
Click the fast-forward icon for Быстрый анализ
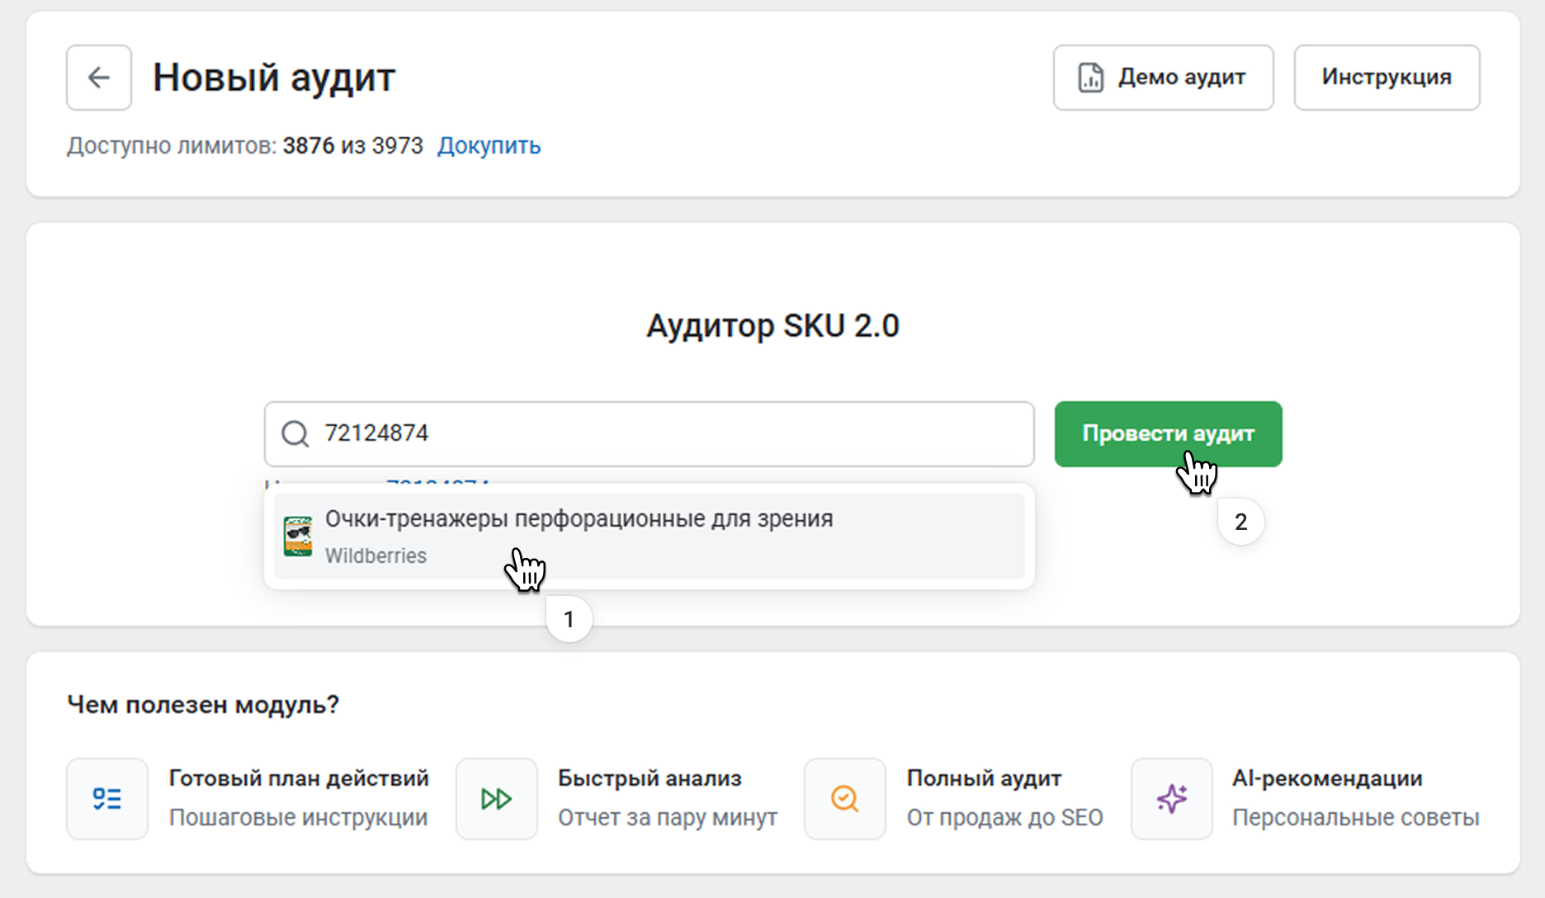click(x=496, y=799)
